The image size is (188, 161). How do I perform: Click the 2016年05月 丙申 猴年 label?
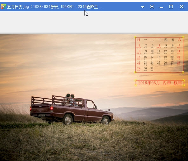pyautogui.click(x=160, y=83)
